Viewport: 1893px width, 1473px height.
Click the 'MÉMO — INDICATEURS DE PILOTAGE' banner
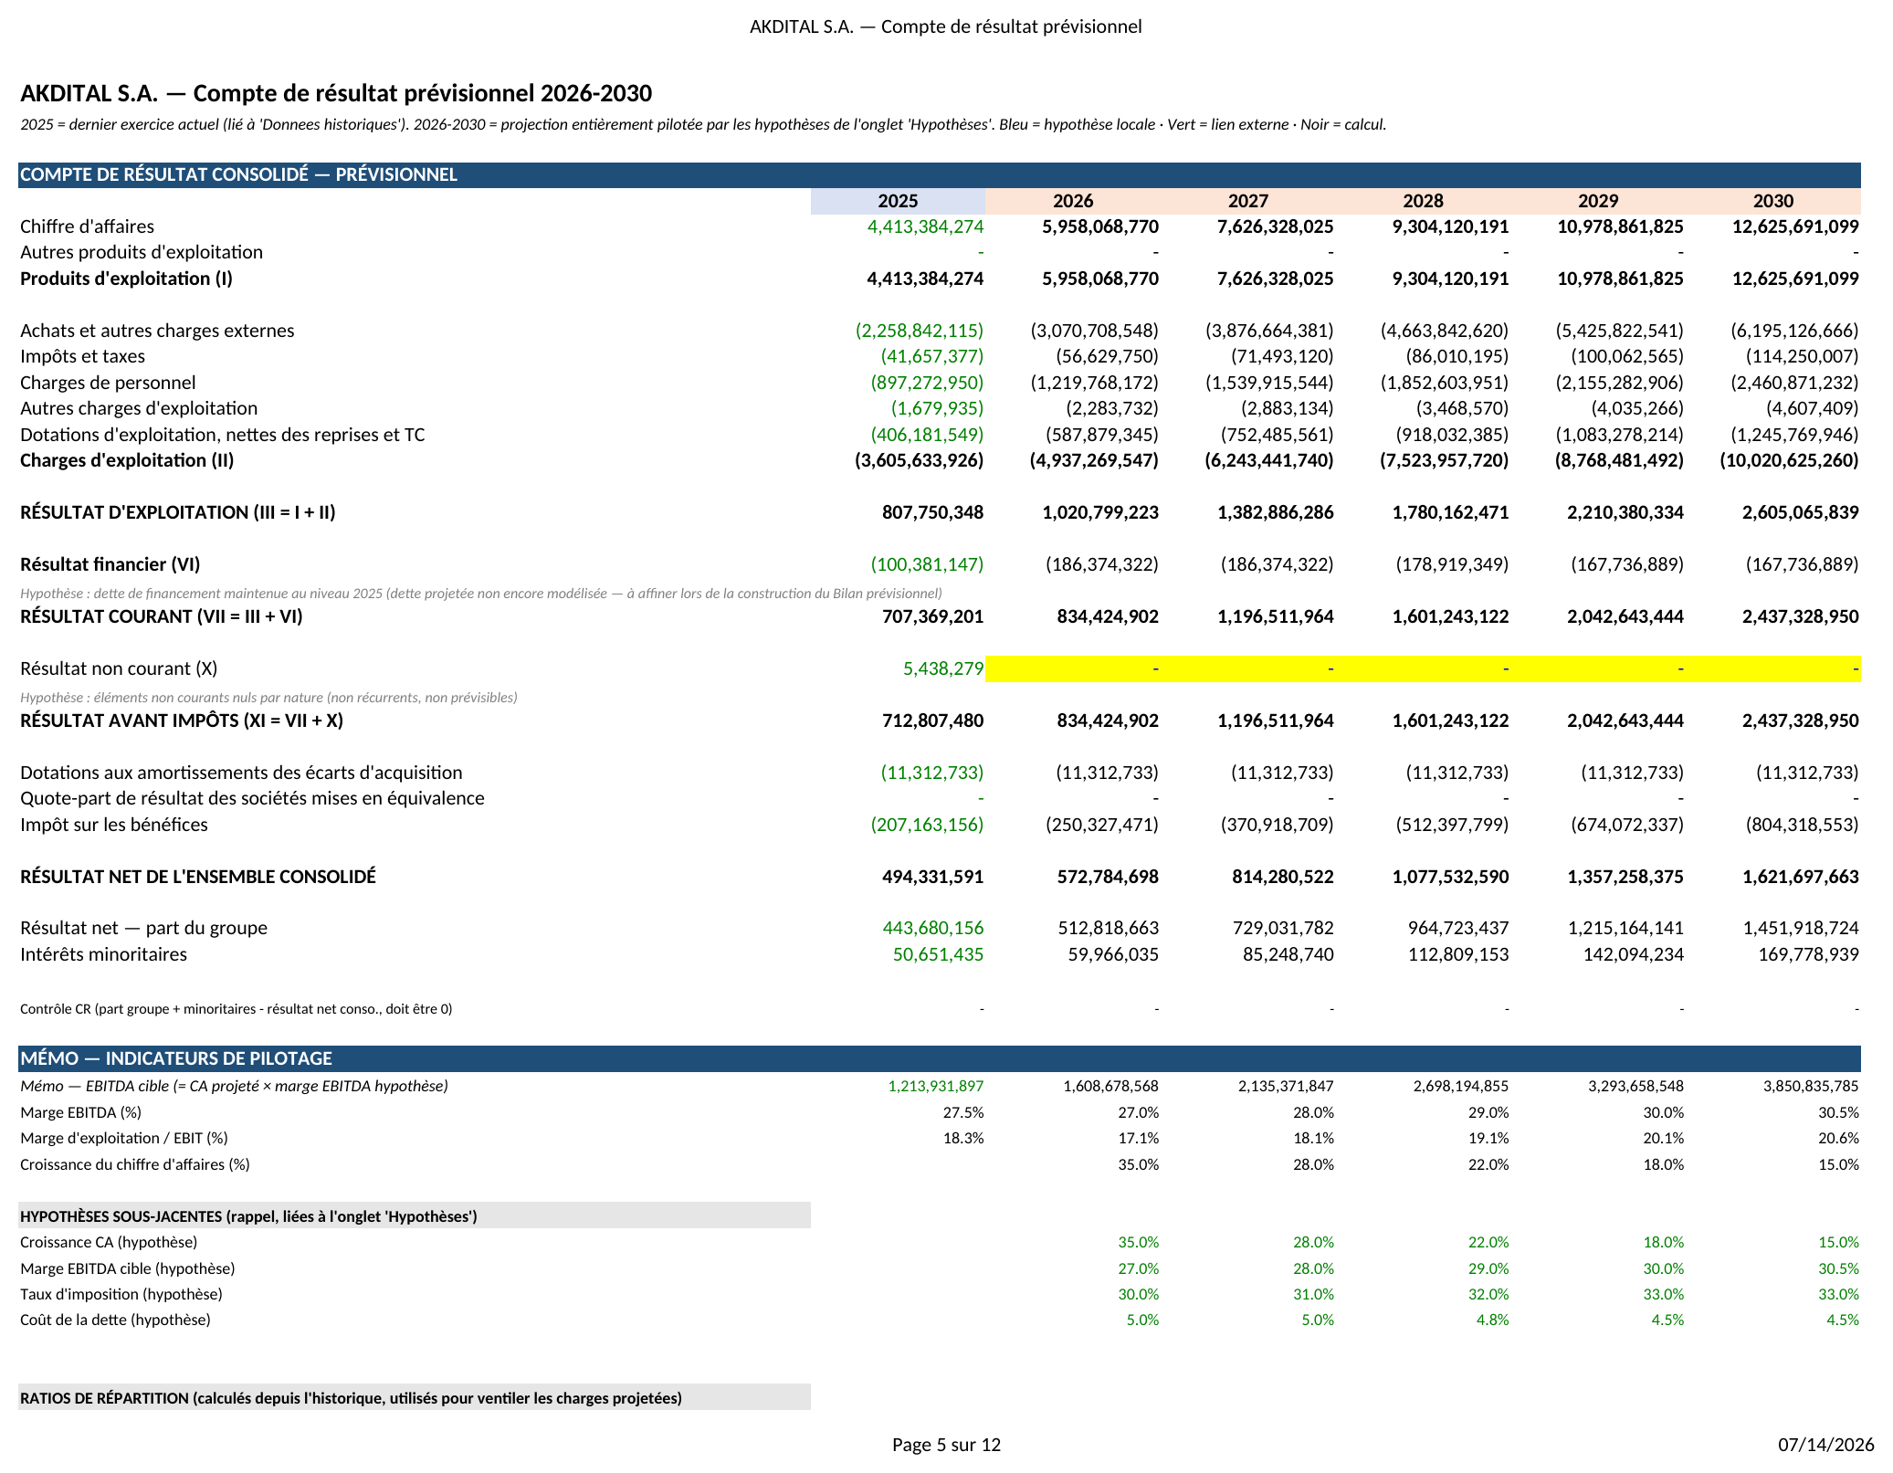(939, 1058)
